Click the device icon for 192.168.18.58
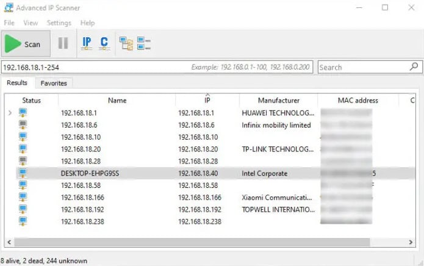The image size is (424, 266). click(x=23, y=185)
